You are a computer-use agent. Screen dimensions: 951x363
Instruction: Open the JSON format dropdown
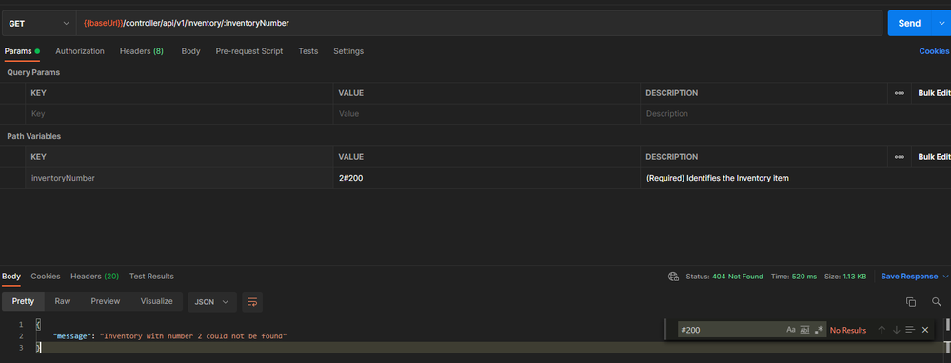212,302
